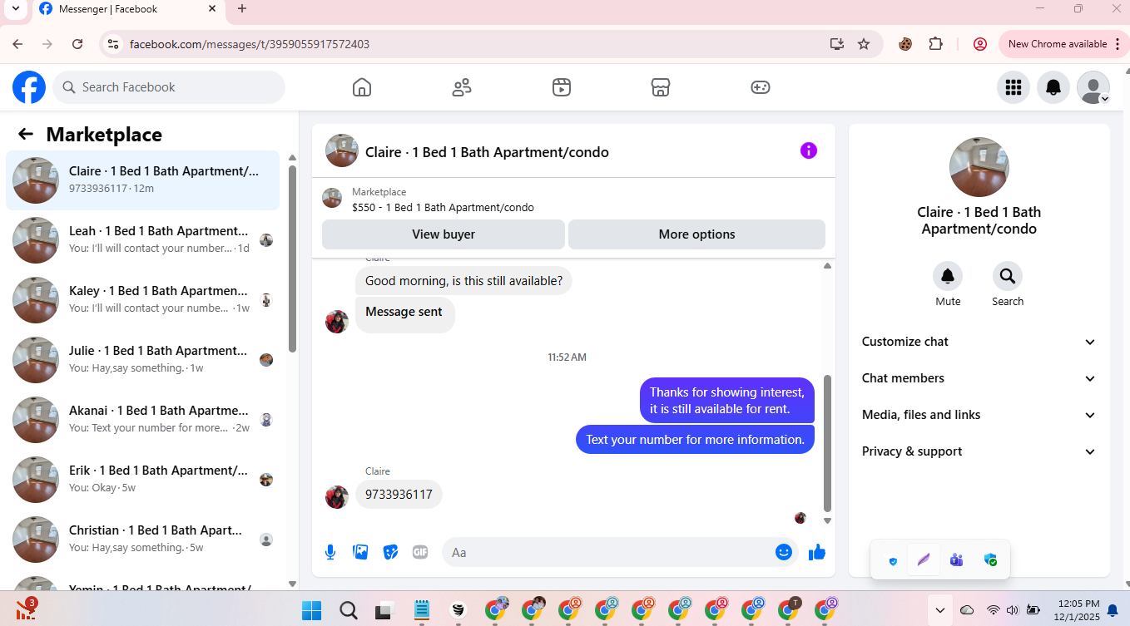Viewport: 1130px width, 626px height.
Task: Open the Friends icon in top navigation
Action: [x=462, y=87]
